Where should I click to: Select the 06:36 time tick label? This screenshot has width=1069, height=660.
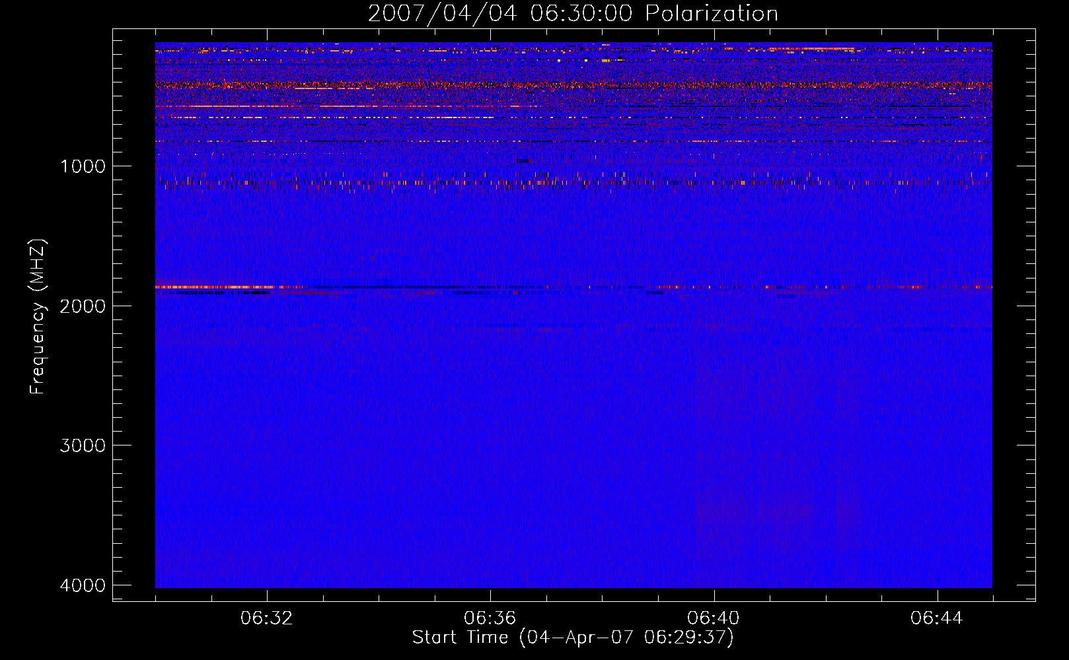tap(490, 618)
